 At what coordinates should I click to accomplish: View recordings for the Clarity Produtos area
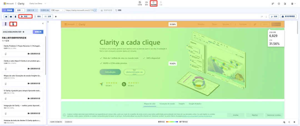point(34,54)
